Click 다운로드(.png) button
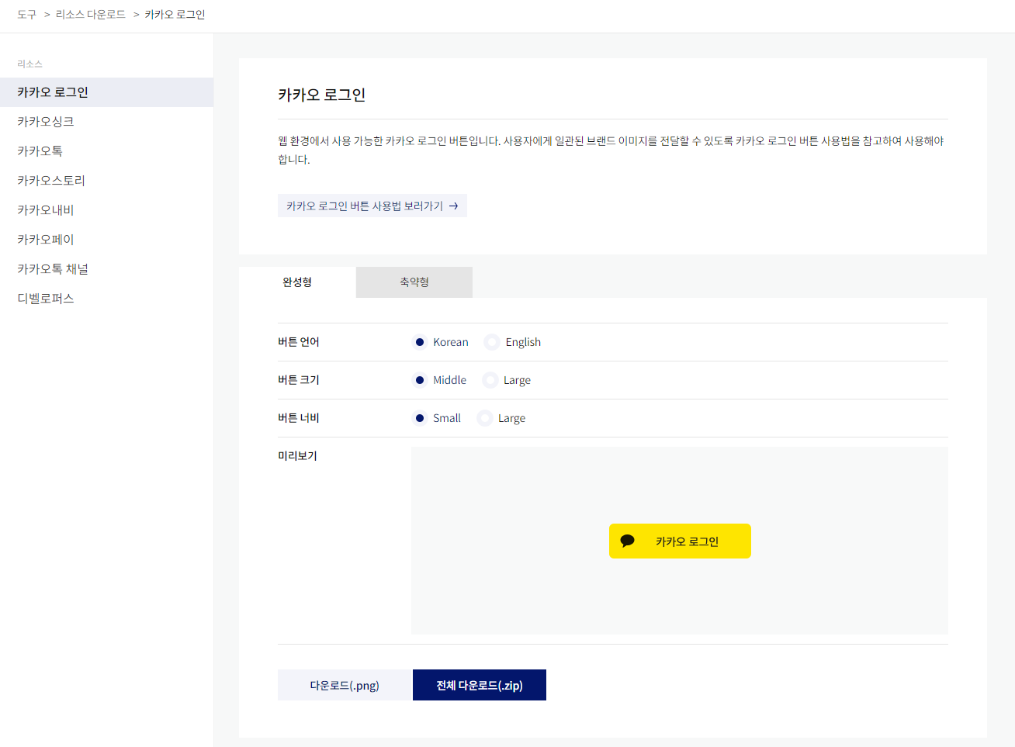Screen dimensions: 1015x747 tap(345, 685)
